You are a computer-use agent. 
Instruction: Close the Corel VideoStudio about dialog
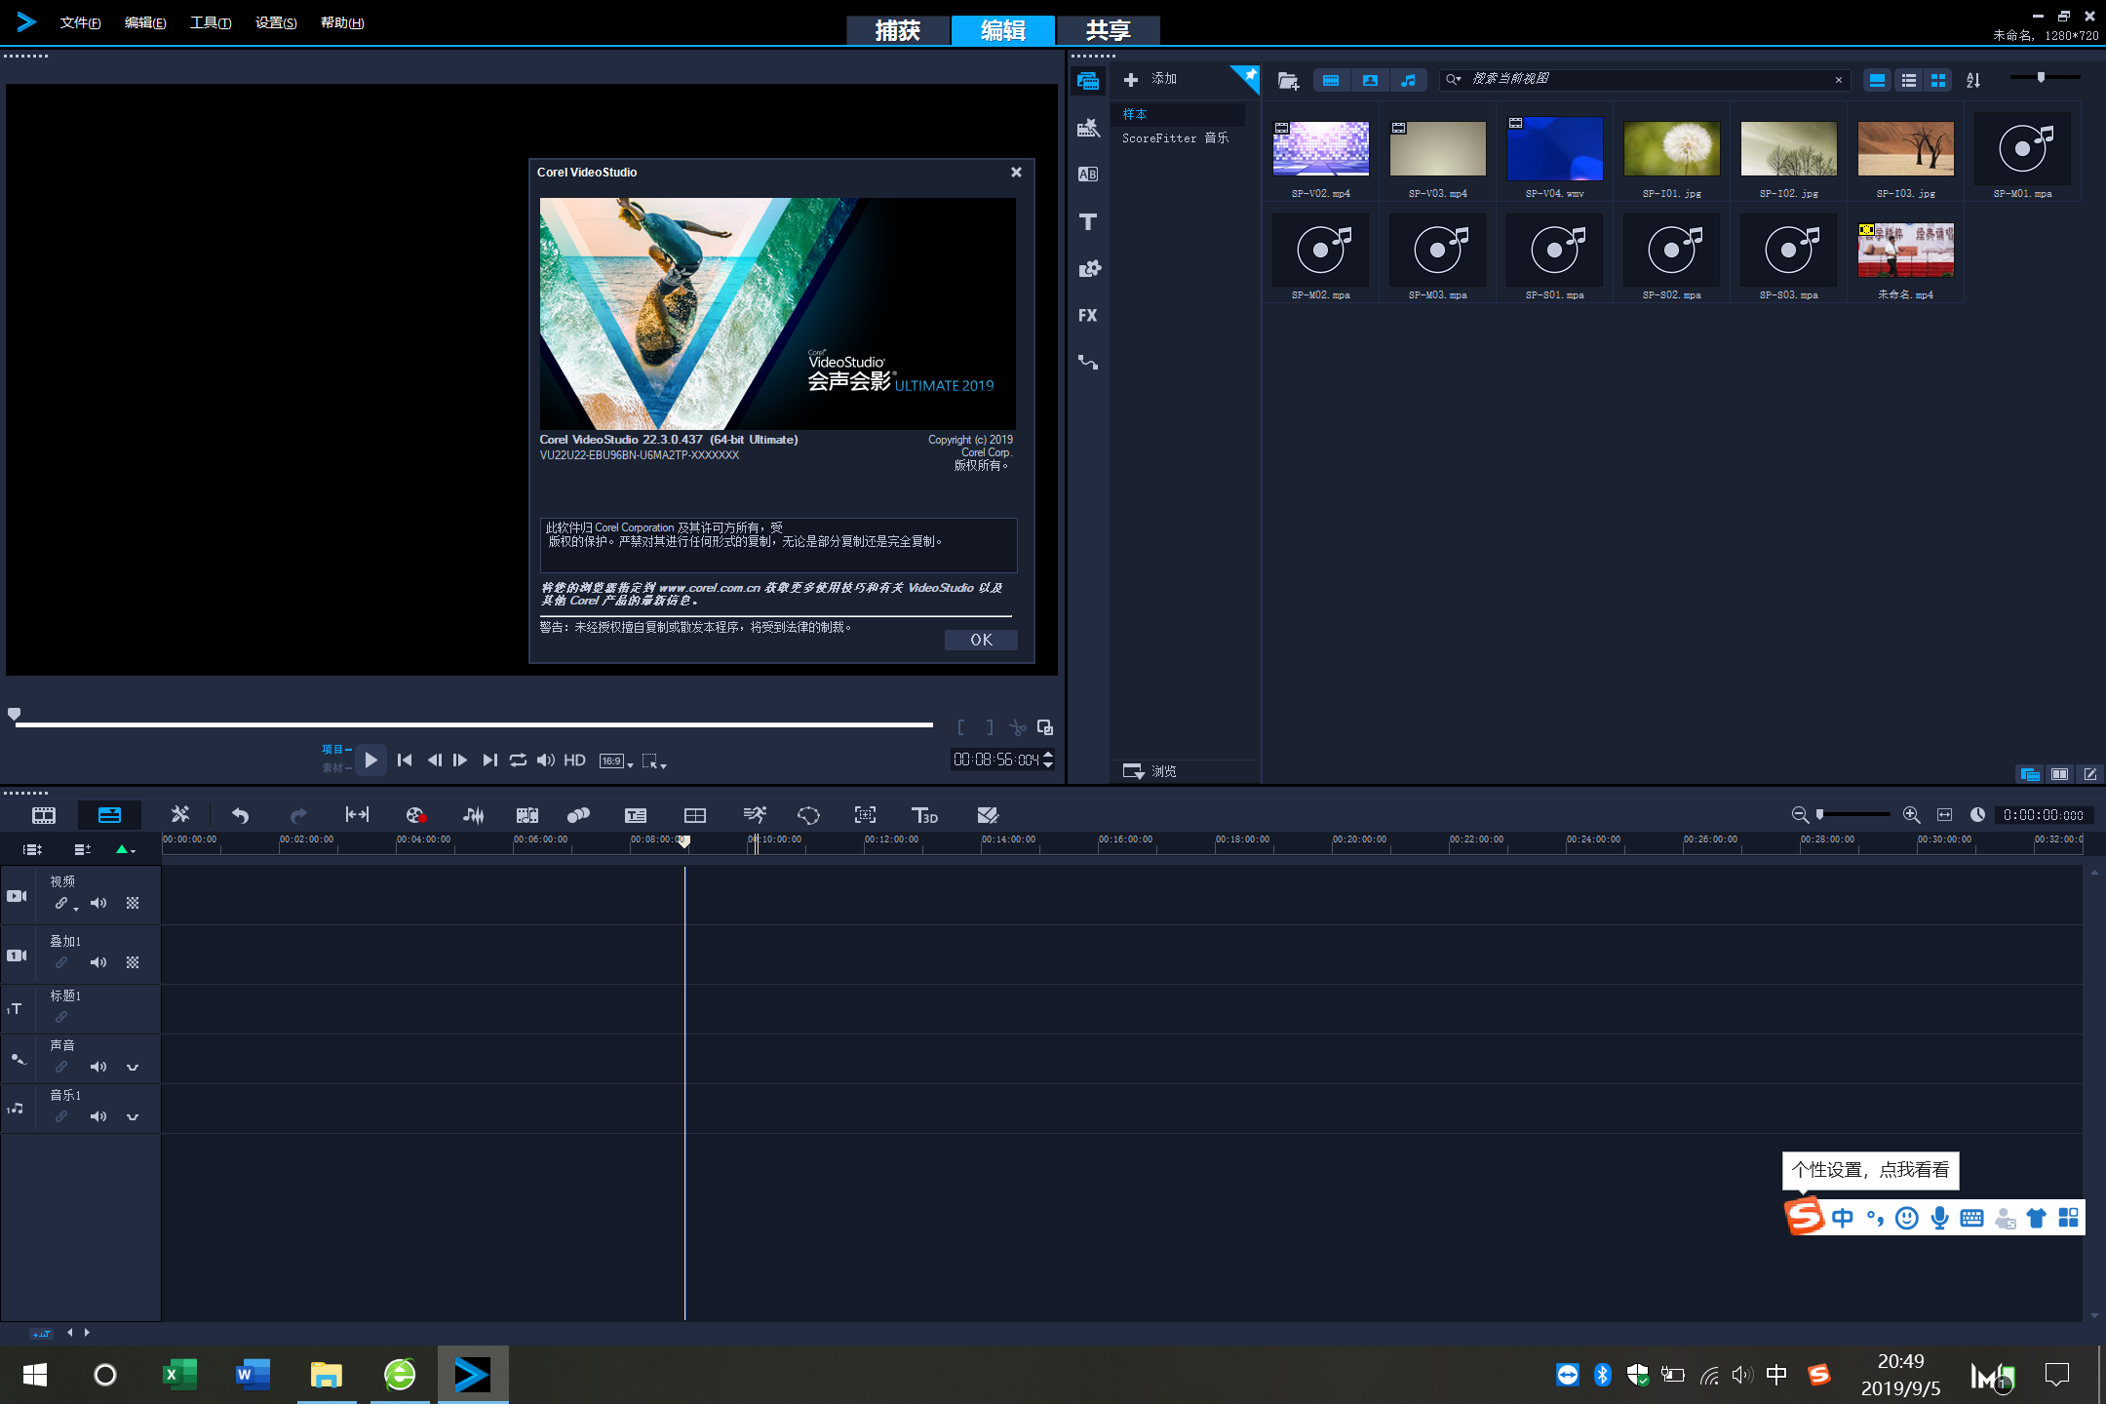[1016, 172]
